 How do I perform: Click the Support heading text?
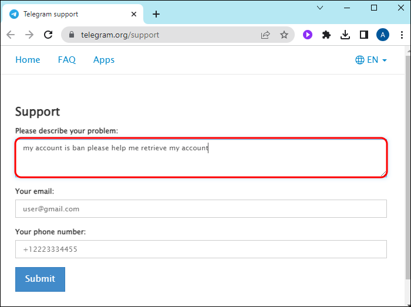38,112
